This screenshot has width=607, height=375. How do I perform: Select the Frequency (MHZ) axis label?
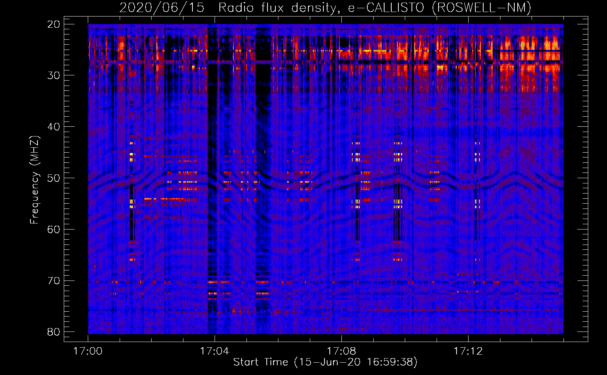pos(35,180)
